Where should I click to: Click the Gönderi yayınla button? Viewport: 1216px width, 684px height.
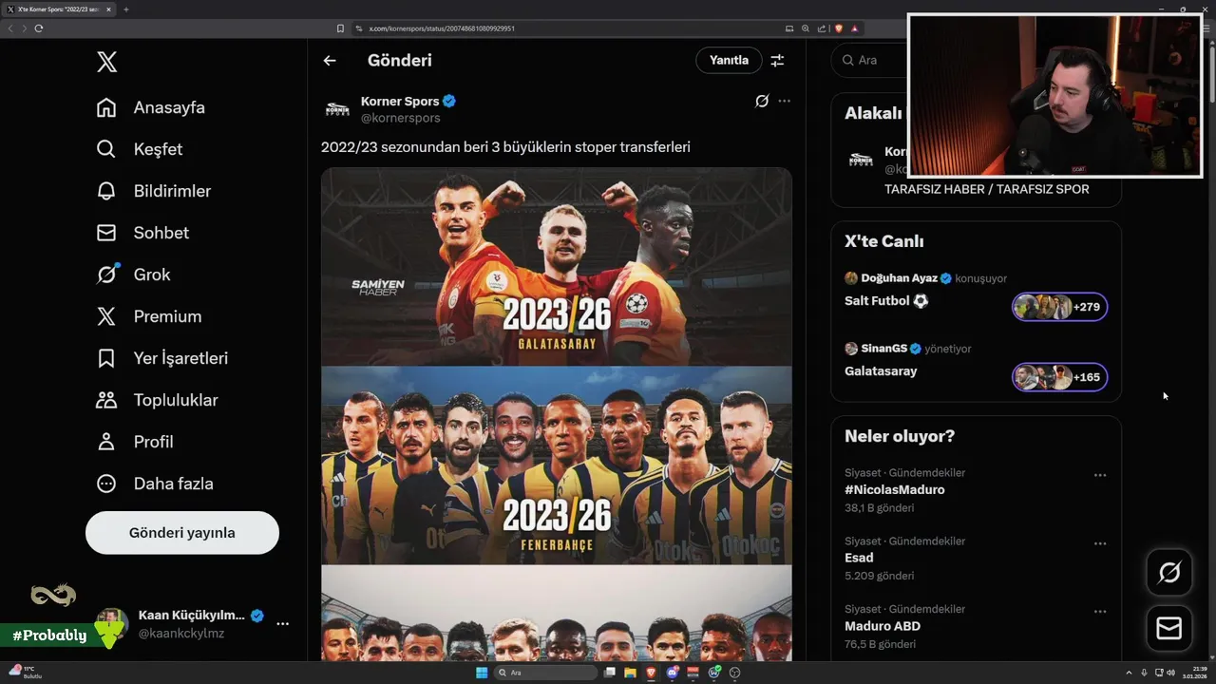point(182,533)
